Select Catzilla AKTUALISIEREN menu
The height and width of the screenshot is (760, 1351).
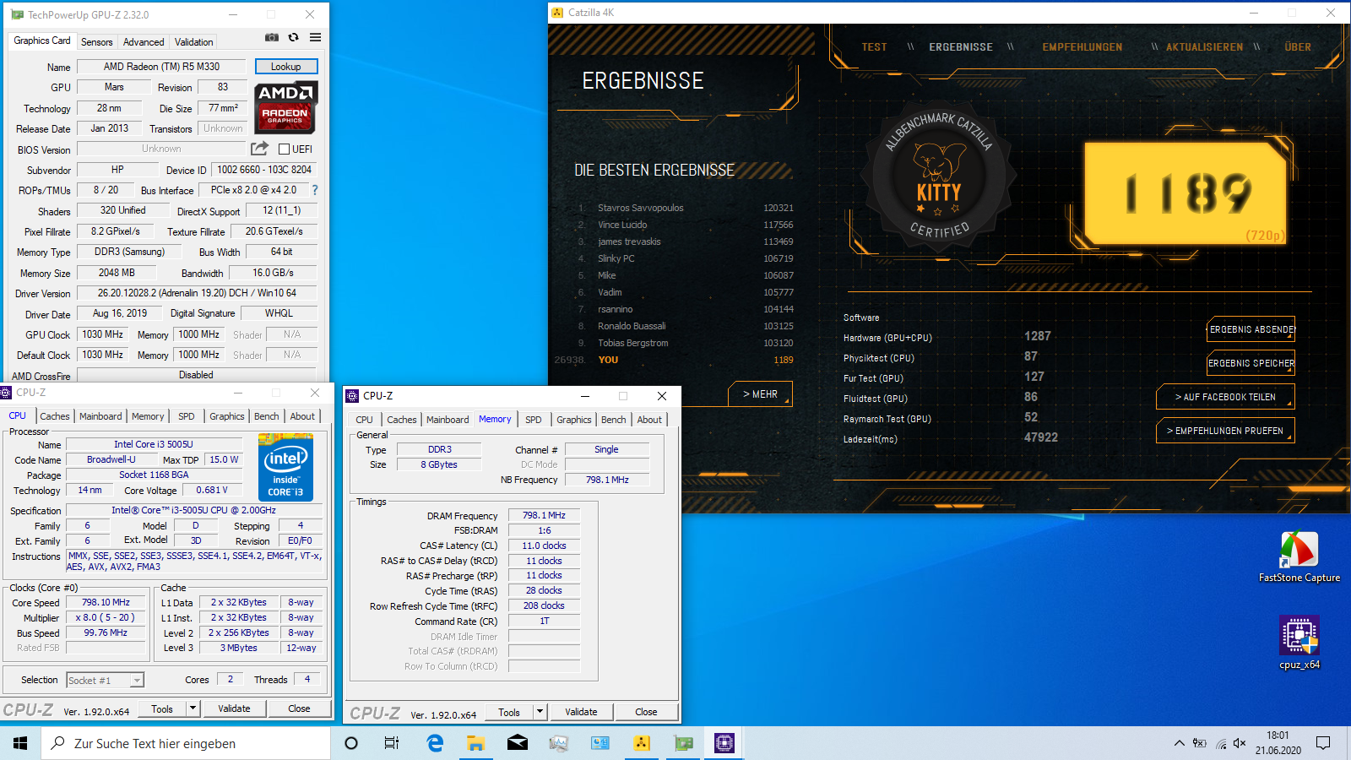coord(1204,47)
